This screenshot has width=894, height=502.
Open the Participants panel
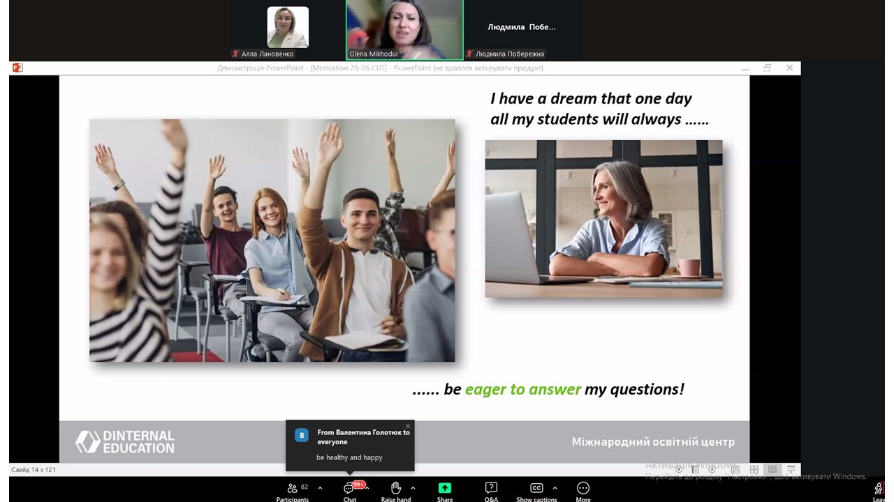tap(293, 492)
